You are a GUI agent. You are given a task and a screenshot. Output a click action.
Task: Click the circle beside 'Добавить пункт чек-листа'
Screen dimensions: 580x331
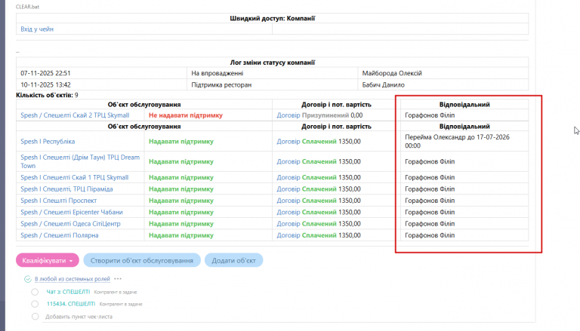pyautogui.click(x=35, y=317)
